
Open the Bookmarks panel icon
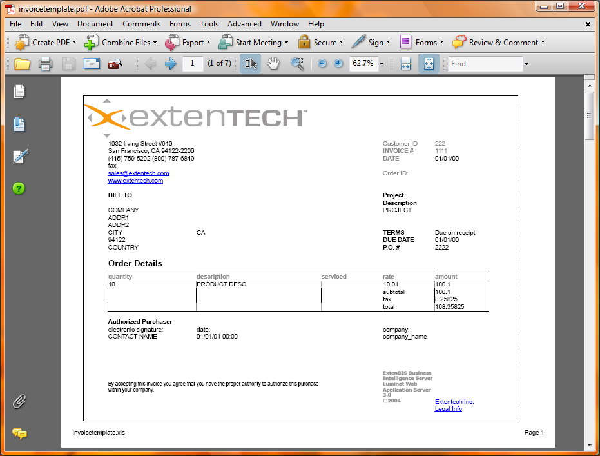coord(19,124)
